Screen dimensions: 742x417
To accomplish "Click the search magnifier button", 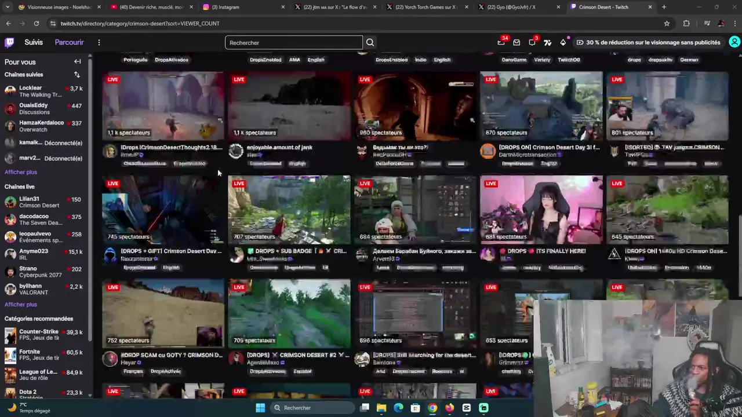I will click(x=370, y=42).
